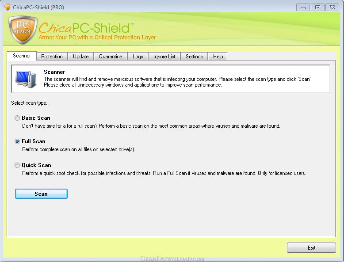
Task: Click the 'Quick Scan' label text
Action: 36,165
